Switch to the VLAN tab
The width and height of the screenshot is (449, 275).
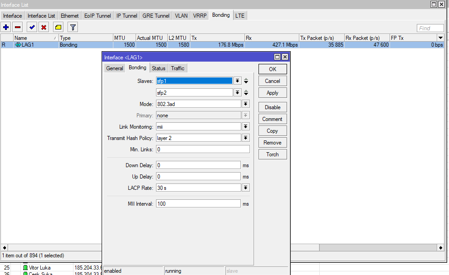click(181, 15)
